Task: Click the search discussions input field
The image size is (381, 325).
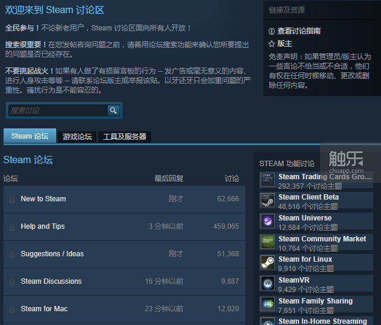Action: click(x=58, y=111)
